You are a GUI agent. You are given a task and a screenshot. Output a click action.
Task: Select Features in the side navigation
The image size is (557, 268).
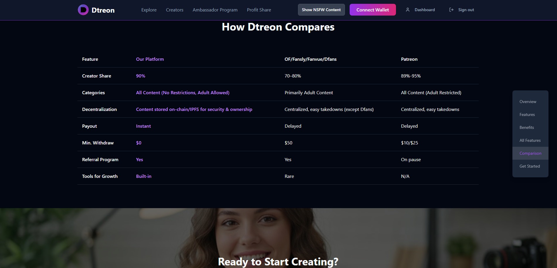click(x=527, y=114)
